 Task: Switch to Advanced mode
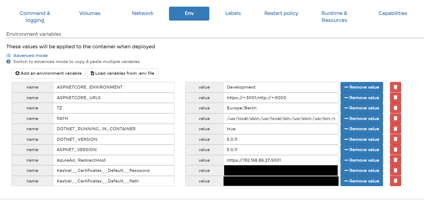30,55
